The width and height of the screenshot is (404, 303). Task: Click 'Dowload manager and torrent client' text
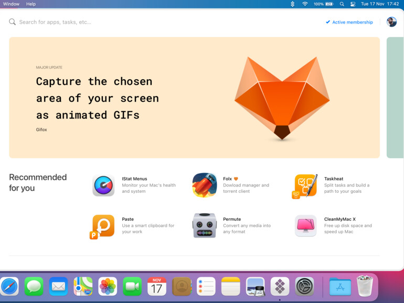(246, 188)
